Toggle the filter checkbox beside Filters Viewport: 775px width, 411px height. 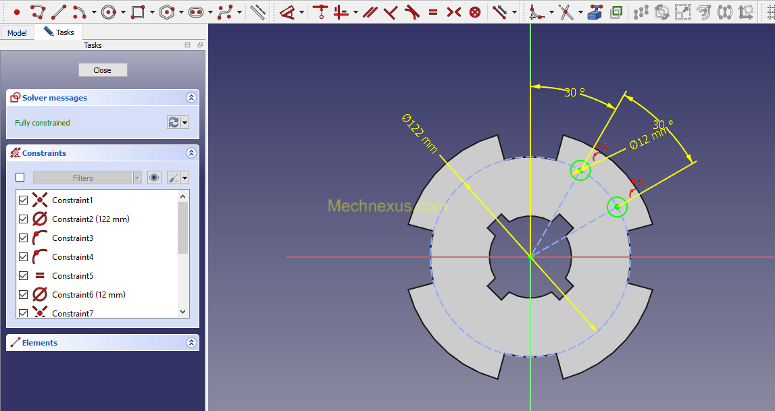click(20, 177)
